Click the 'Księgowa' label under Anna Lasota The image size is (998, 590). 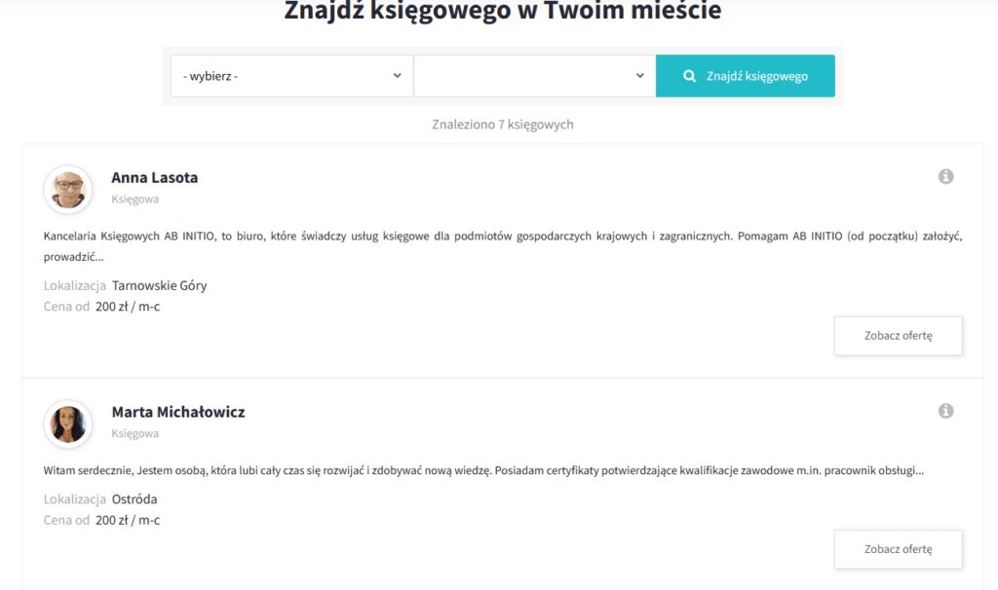134,199
